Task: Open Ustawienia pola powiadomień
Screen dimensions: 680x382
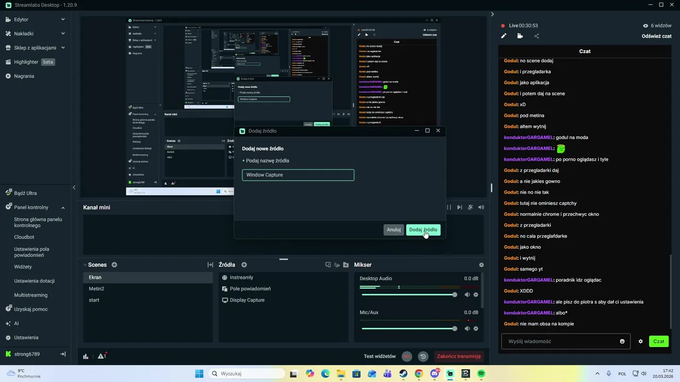Action: pyautogui.click(x=32, y=252)
